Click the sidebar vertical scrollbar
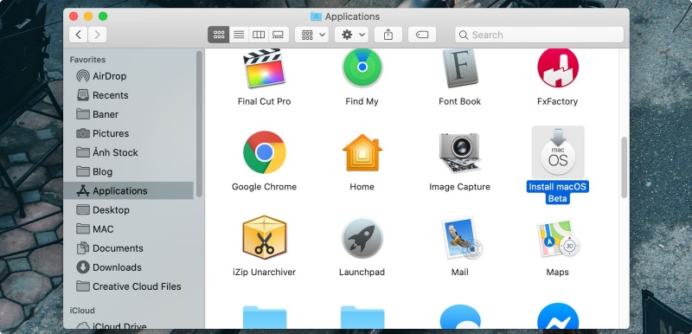 click(199, 124)
